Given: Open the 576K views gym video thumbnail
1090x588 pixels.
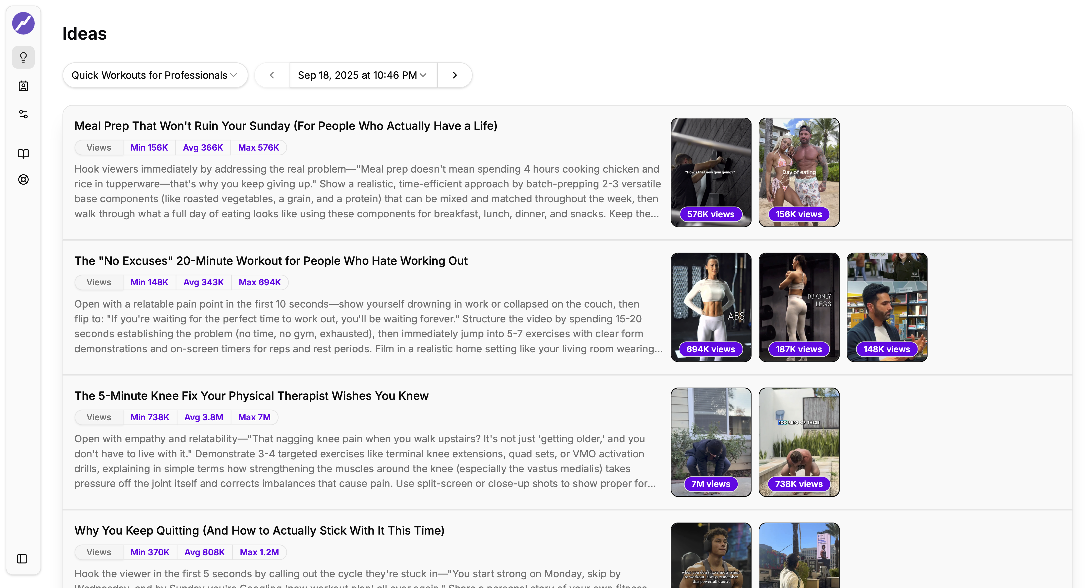Looking at the screenshot, I should [x=711, y=172].
